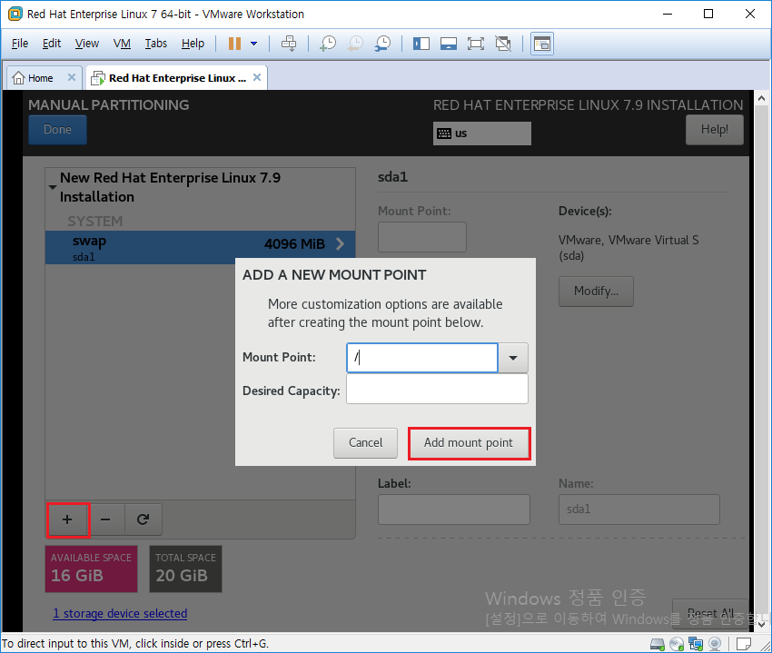
Task: Open the power options dropdown arrow
Action: (253, 44)
